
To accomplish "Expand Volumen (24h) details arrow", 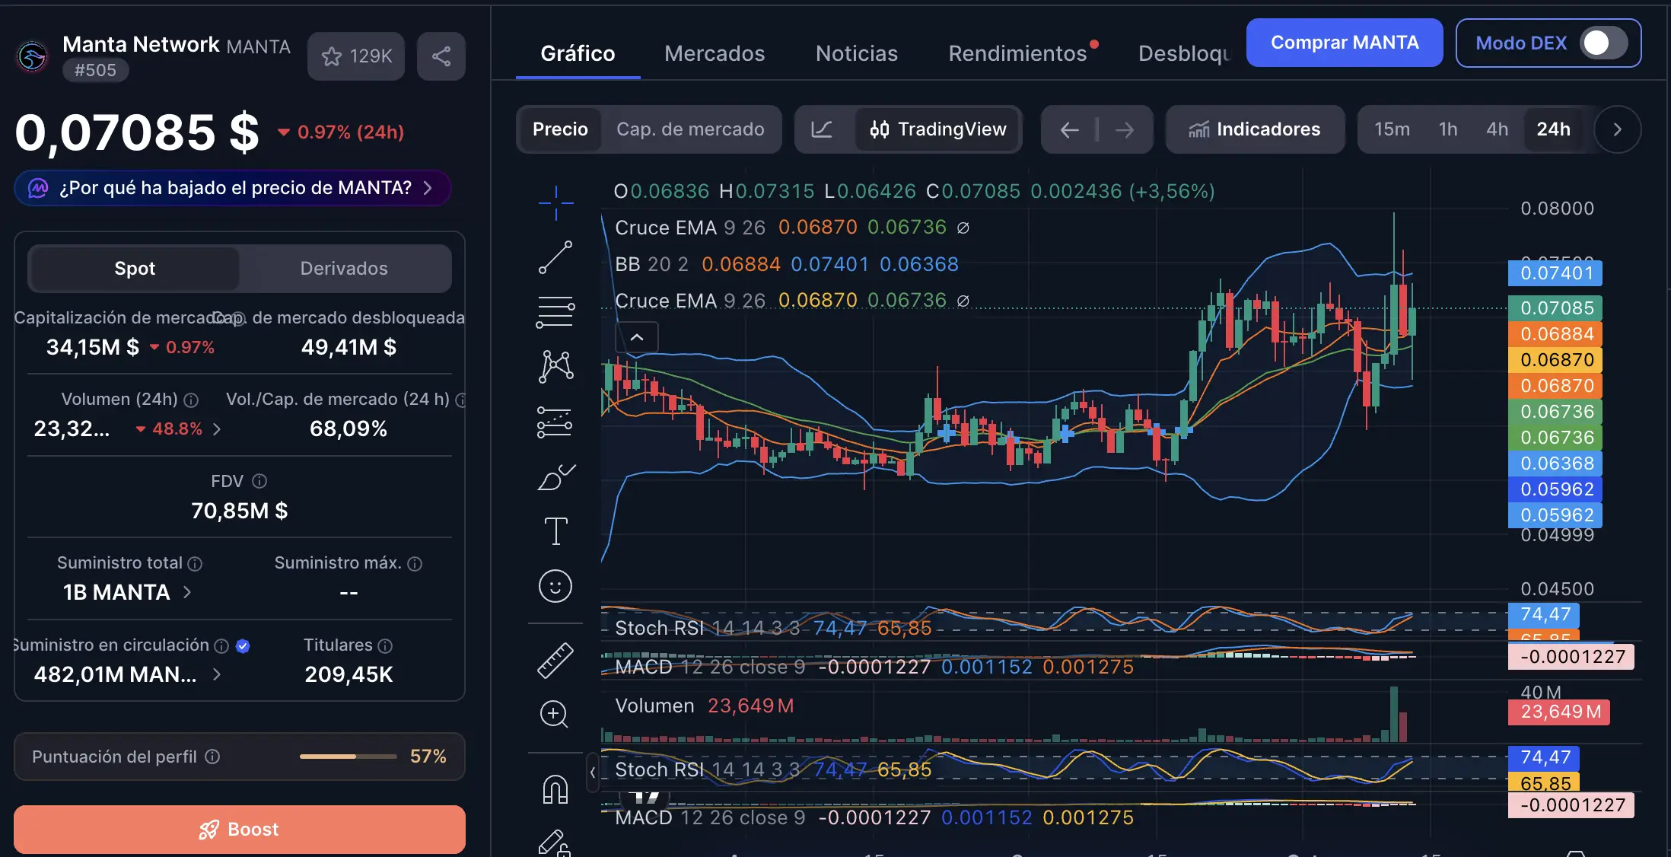I will pos(217,429).
